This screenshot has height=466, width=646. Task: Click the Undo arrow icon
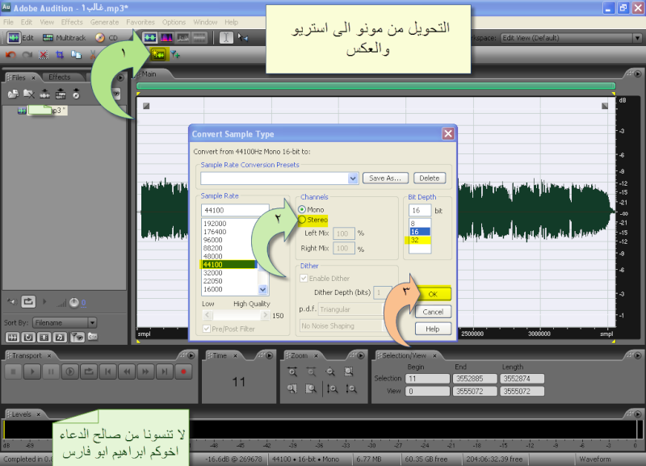tap(11, 54)
